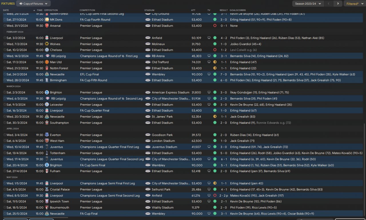Tick the select circle for the Chelsea fixture
The height and width of the screenshot is (220, 366).
click(x=5, y=50)
